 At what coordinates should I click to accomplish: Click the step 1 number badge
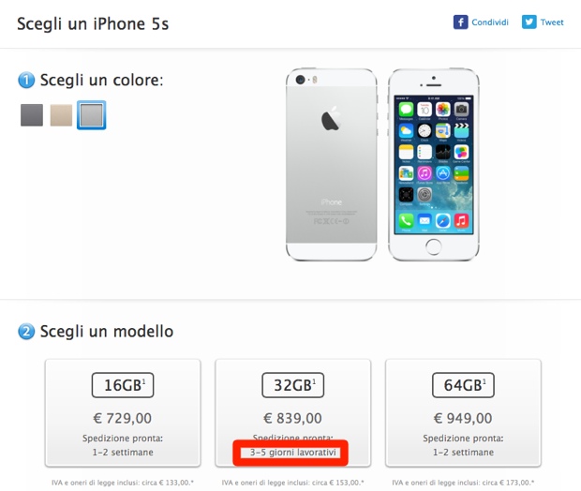coord(26,80)
